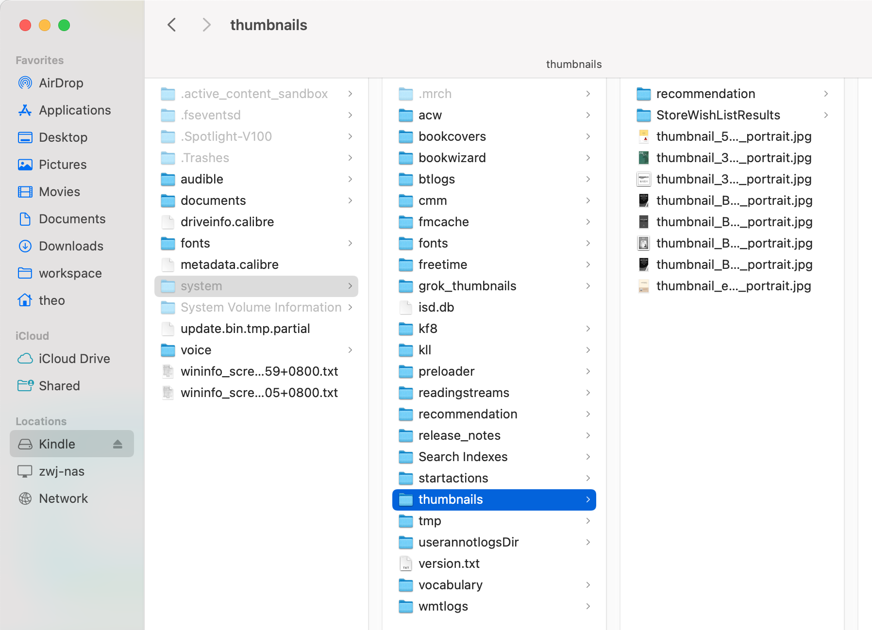This screenshot has height=630, width=872.
Task: Open the Applications sidebar item
Action: pyautogui.click(x=74, y=110)
